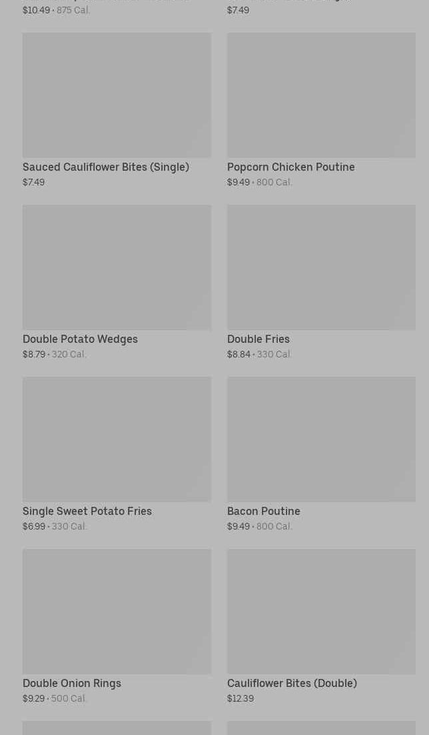This screenshot has height=735, width=429.
Task: Click the Popcorn Chicken Poutine photo
Action: pyautogui.click(x=321, y=95)
